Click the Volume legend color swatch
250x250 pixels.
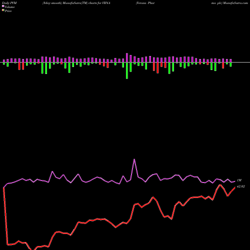click(3, 6)
